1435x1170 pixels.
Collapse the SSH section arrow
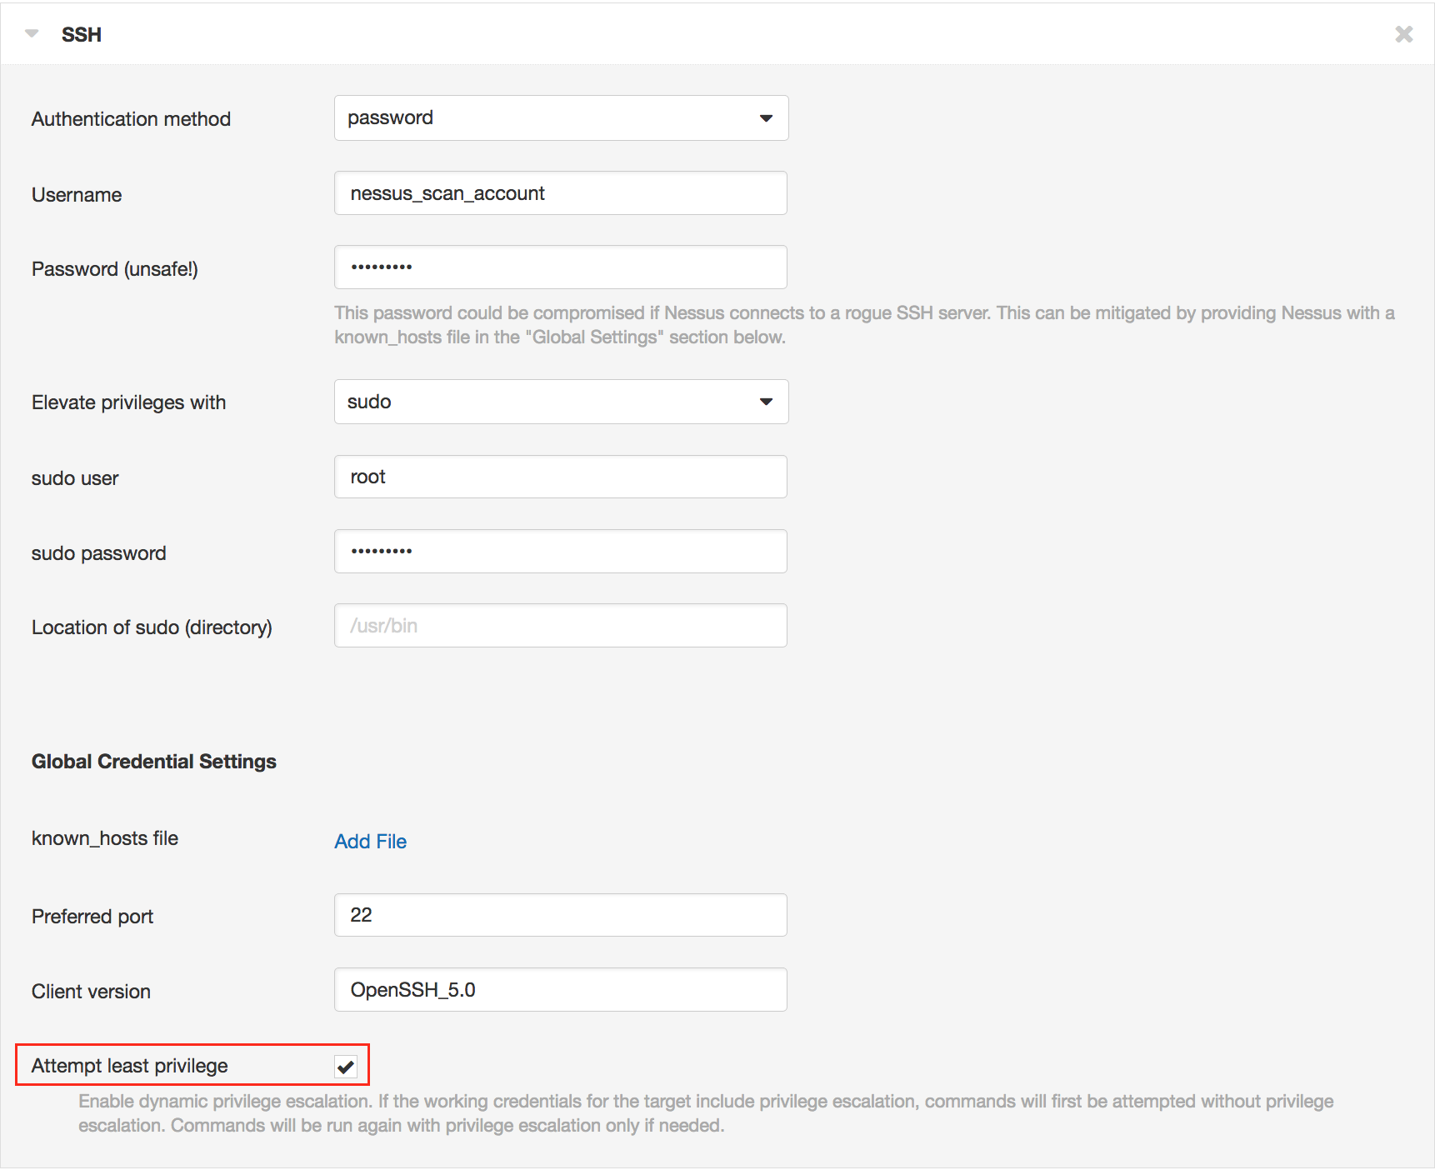(x=32, y=34)
